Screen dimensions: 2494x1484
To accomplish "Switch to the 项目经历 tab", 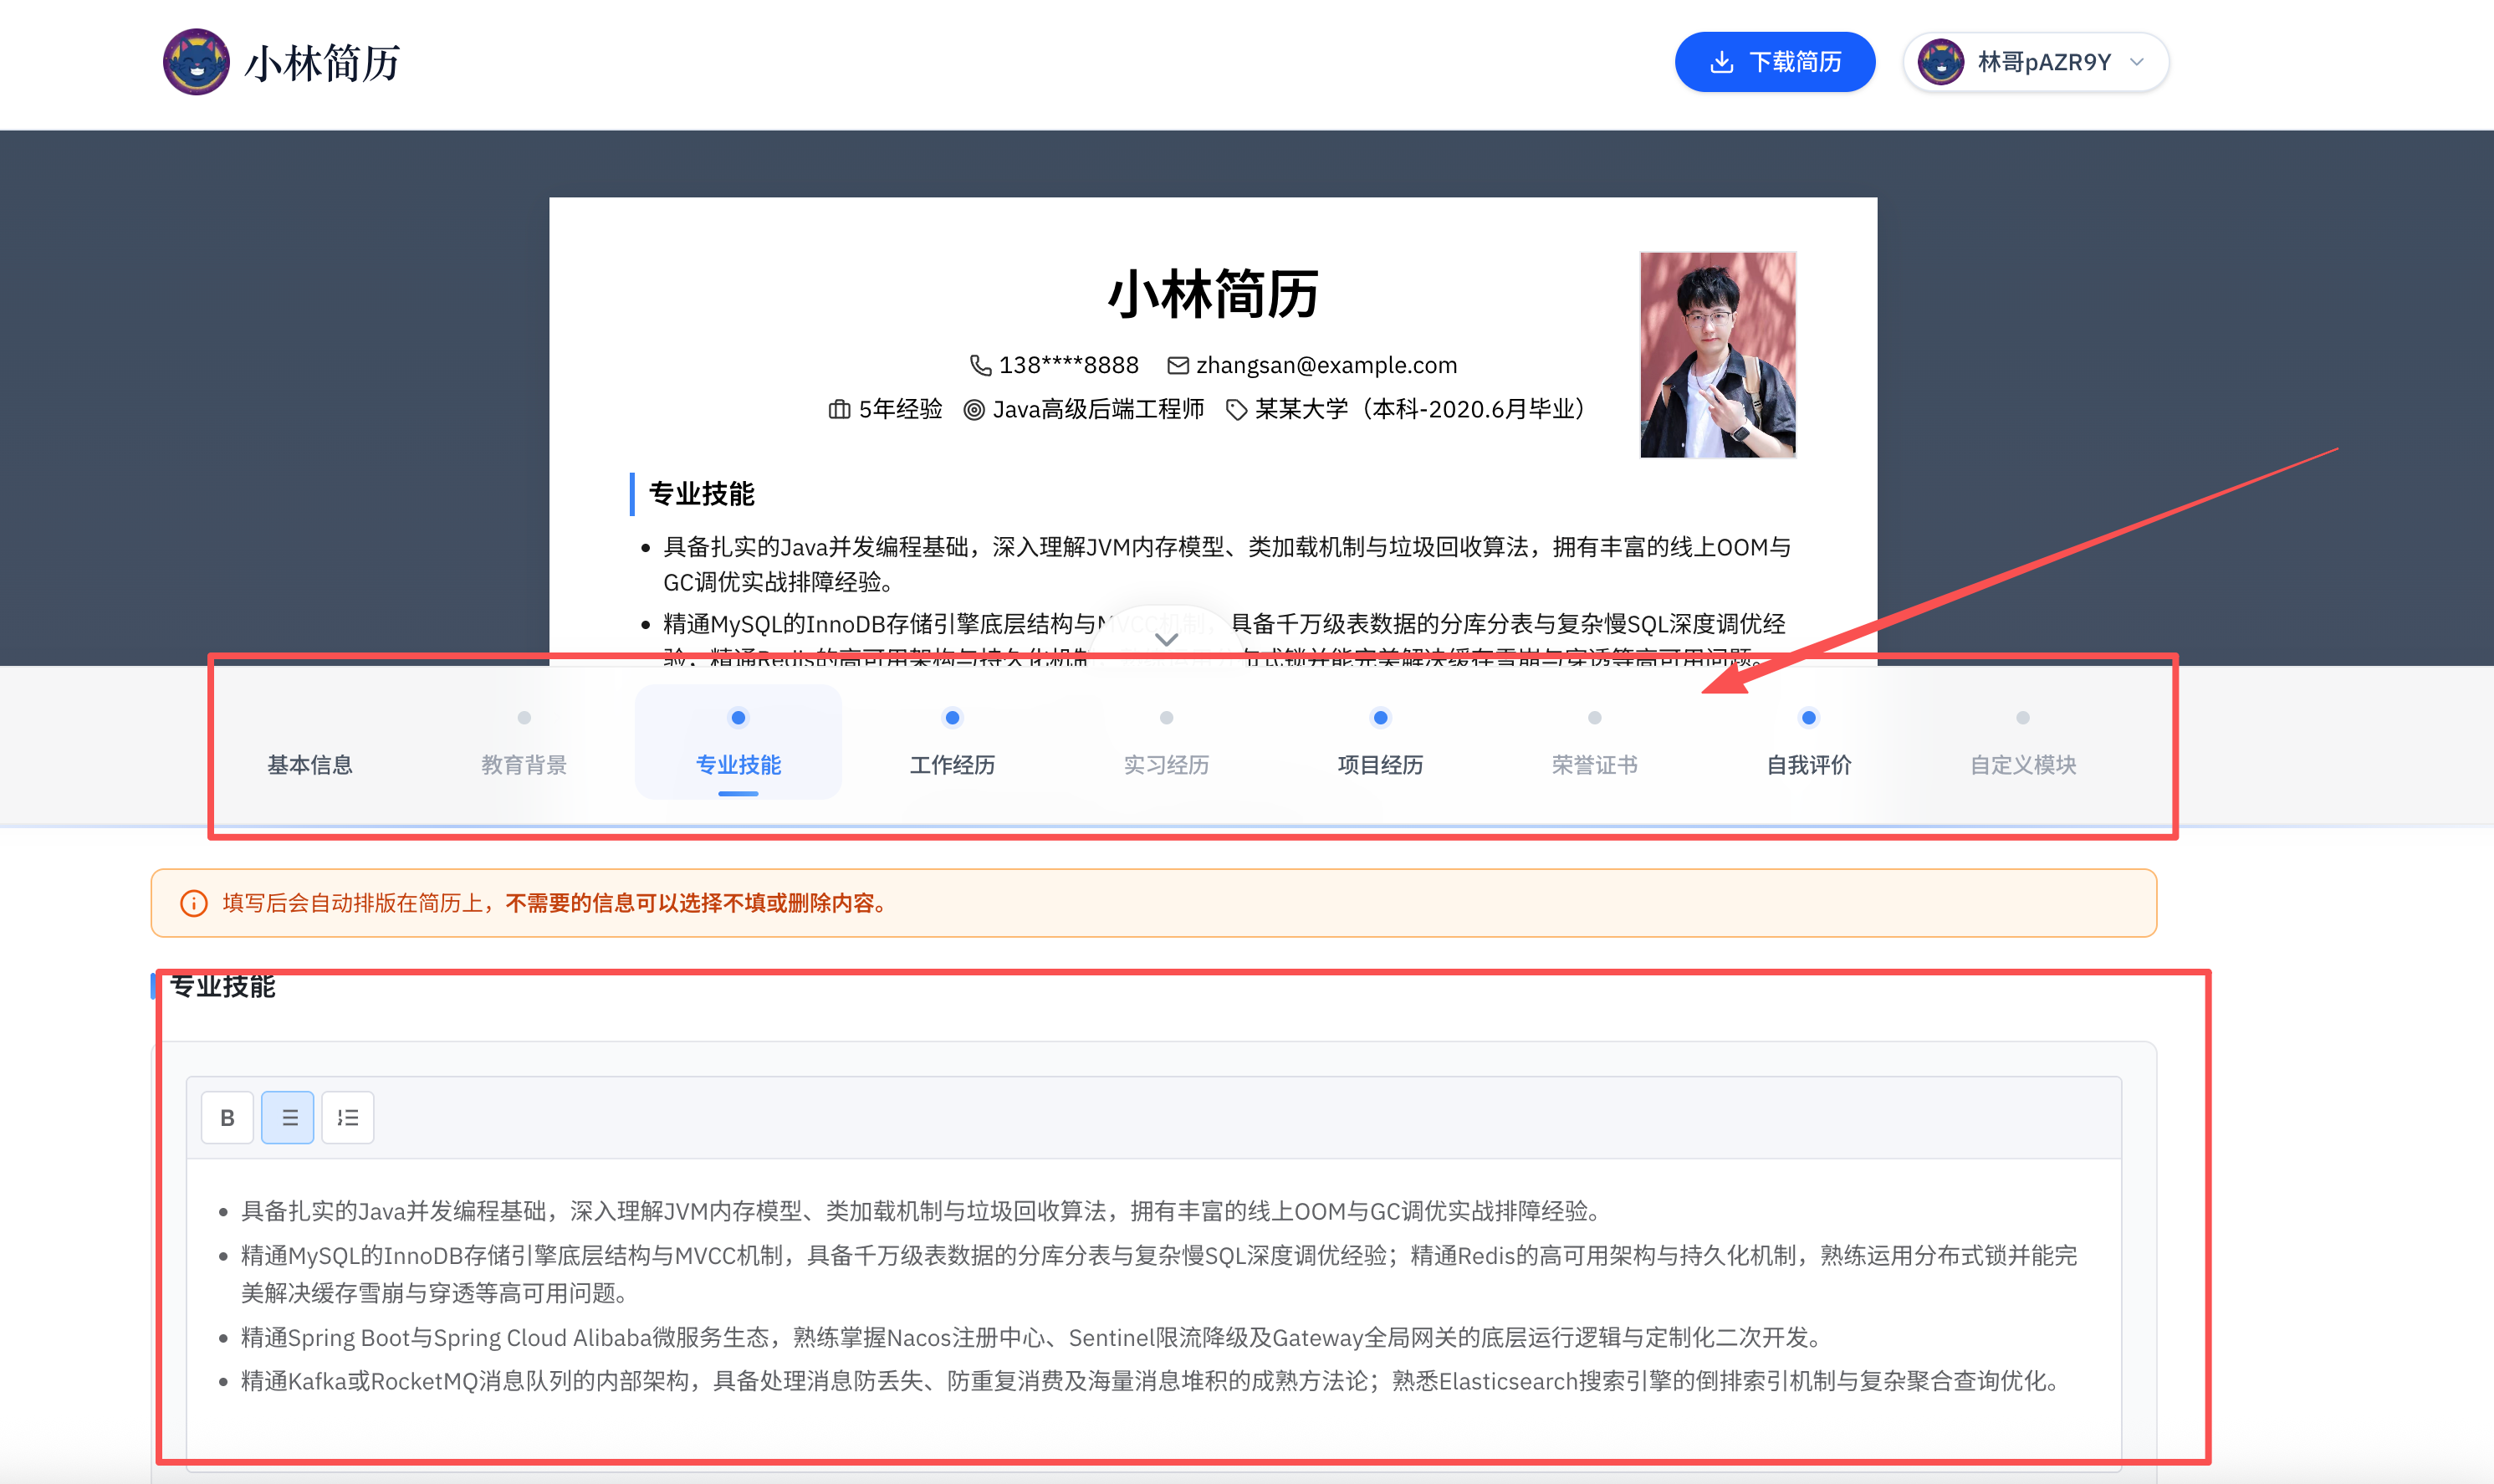I will tap(1379, 764).
